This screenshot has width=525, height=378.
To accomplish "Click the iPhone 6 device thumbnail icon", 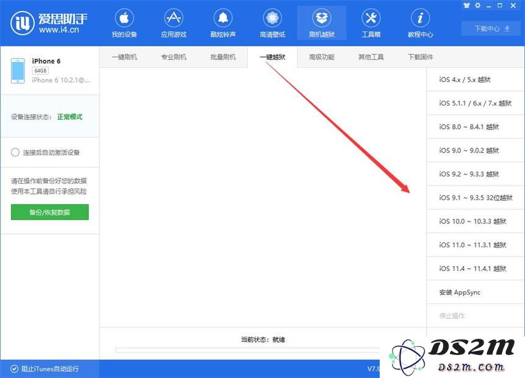I will coord(18,71).
